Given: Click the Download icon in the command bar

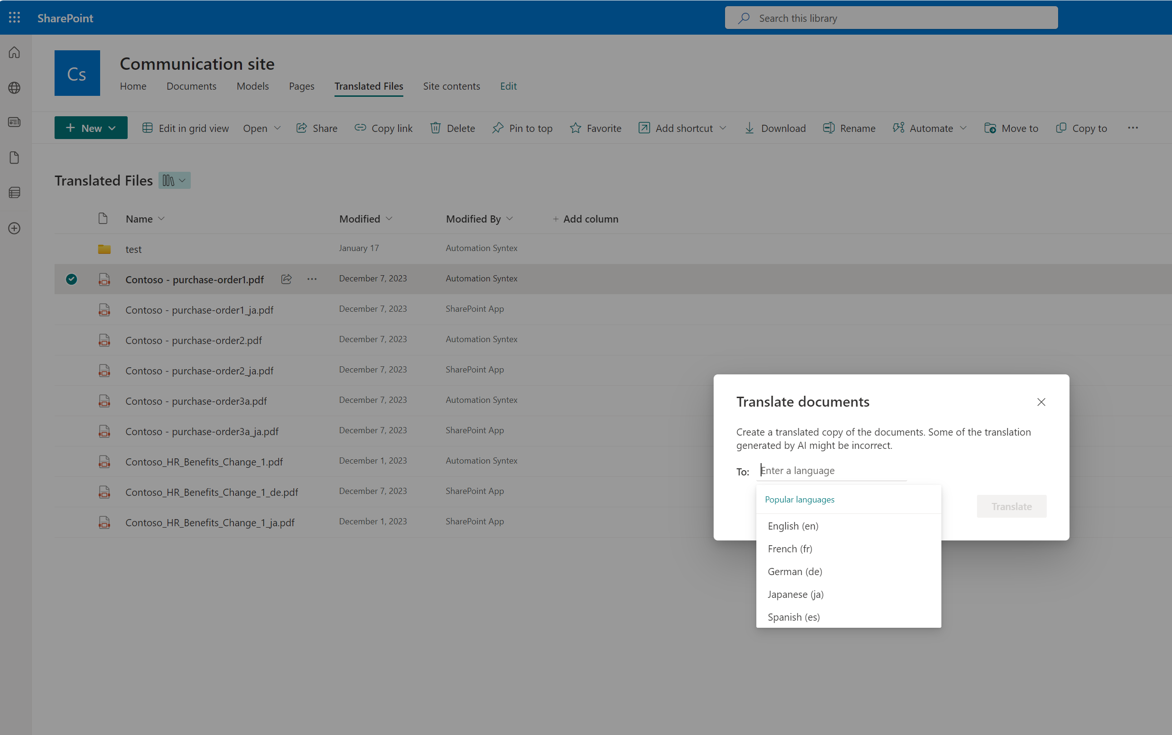Looking at the screenshot, I should click(749, 128).
